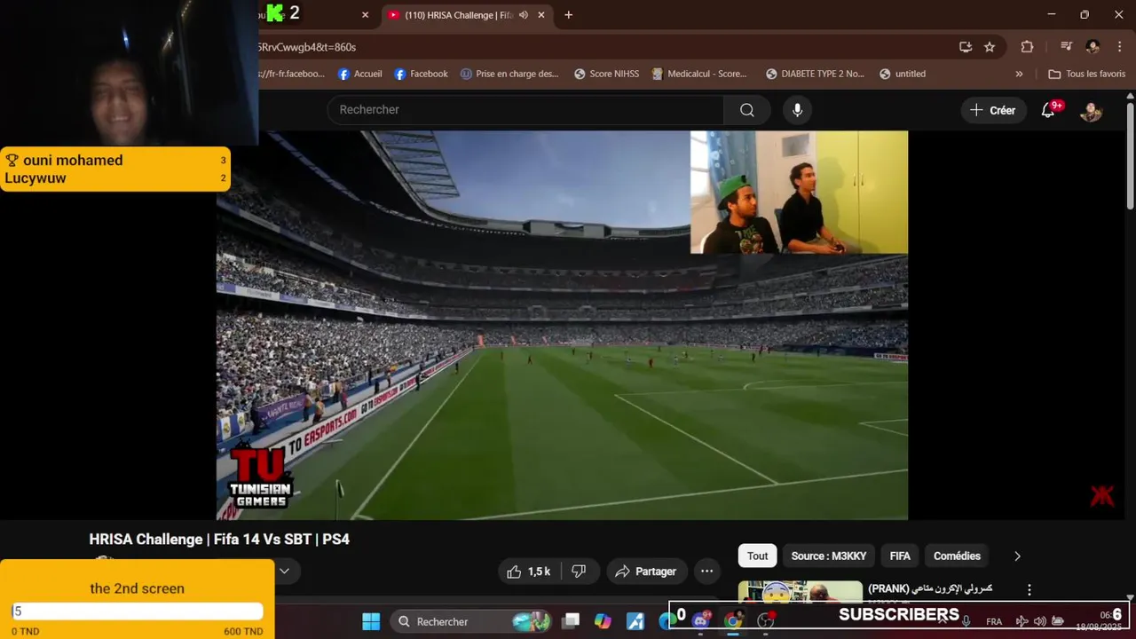Viewport: 1136px width, 639px height.
Task: Click the donation goal progress bar
Action: tap(138, 611)
